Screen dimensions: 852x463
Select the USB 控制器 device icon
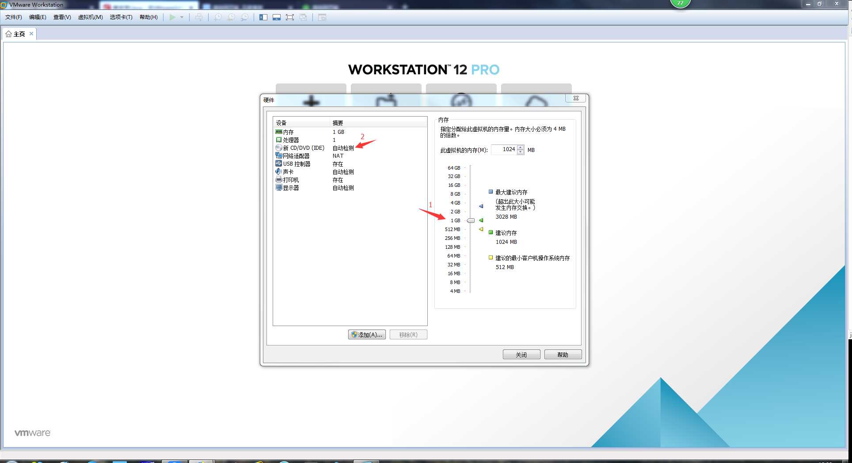[278, 163]
